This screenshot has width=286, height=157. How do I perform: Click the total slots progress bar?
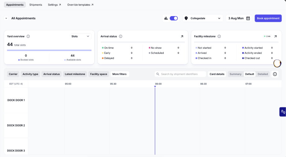pyautogui.click(x=49, y=50)
